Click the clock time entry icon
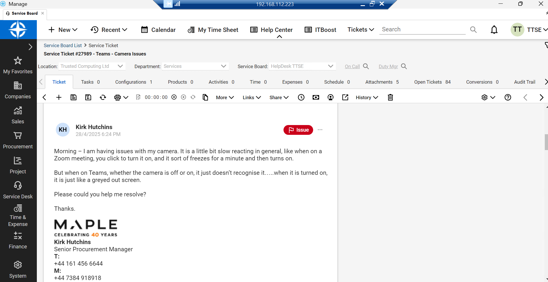 click(x=301, y=97)
